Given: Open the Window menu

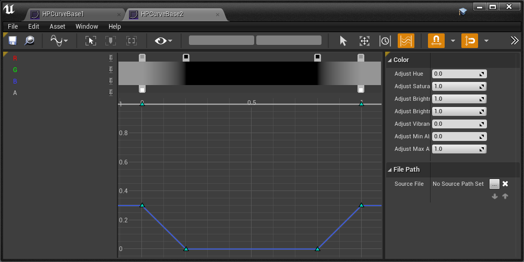Looking at the screenshot, I should point(87,27).
